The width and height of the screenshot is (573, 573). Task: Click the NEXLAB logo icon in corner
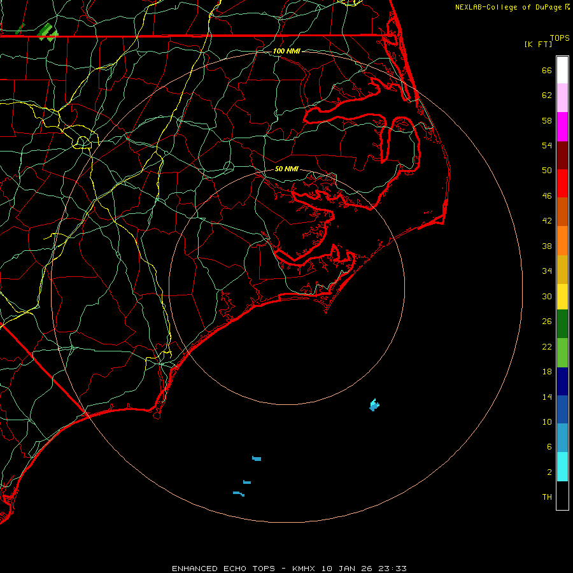pos(567,7)
